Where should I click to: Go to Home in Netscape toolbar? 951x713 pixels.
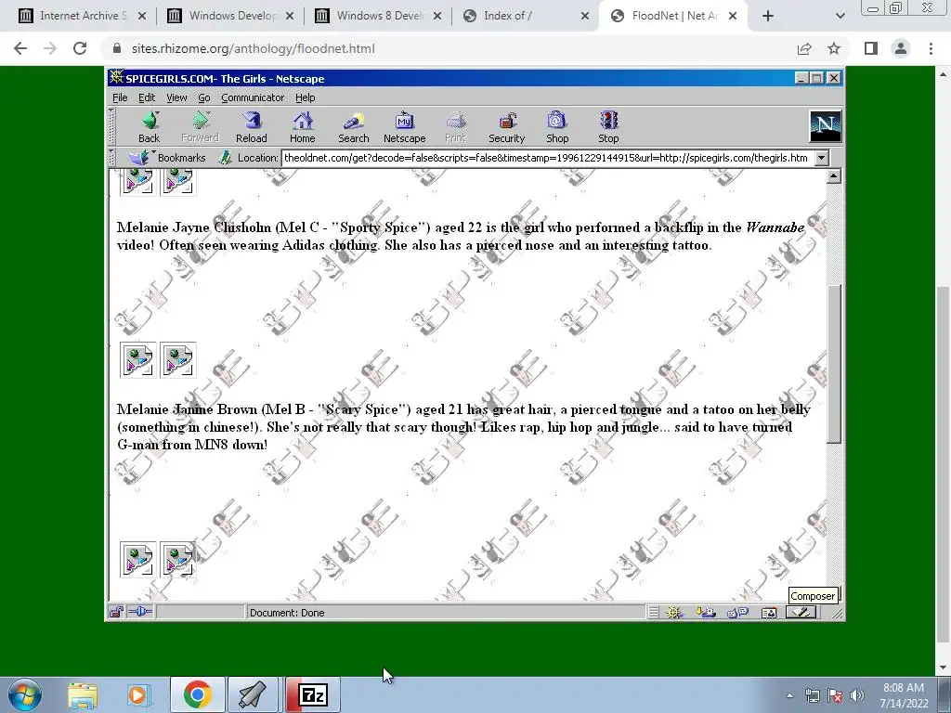(302, 126)
